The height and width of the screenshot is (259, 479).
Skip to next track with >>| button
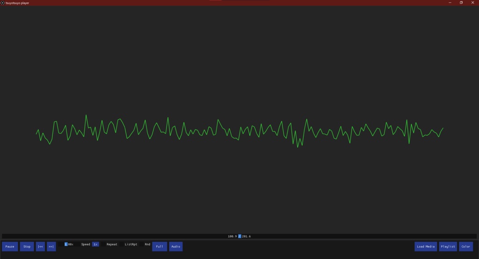click(51, 246)
